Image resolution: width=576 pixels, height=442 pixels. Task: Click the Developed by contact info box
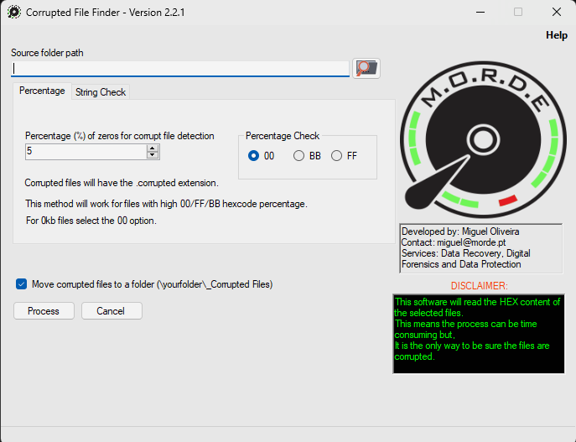tap(480, 248)
